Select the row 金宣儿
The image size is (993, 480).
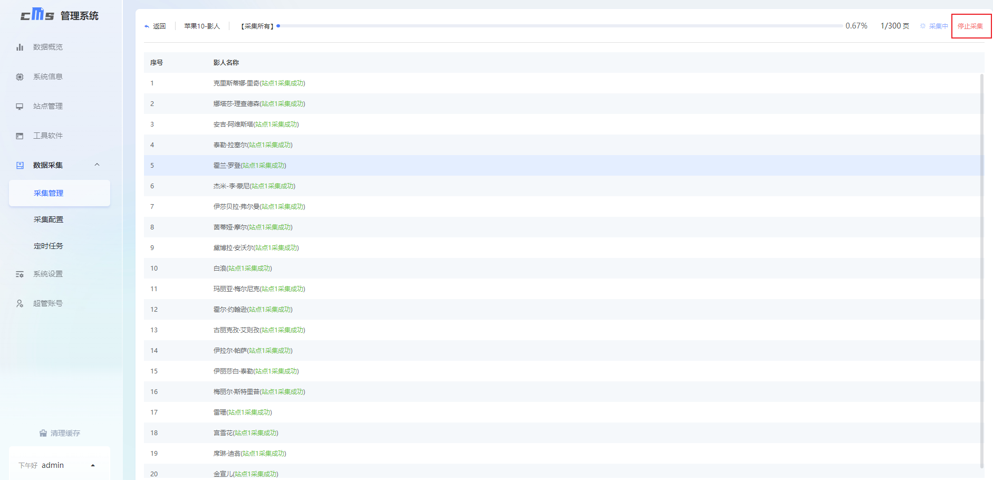pos(564,472)
